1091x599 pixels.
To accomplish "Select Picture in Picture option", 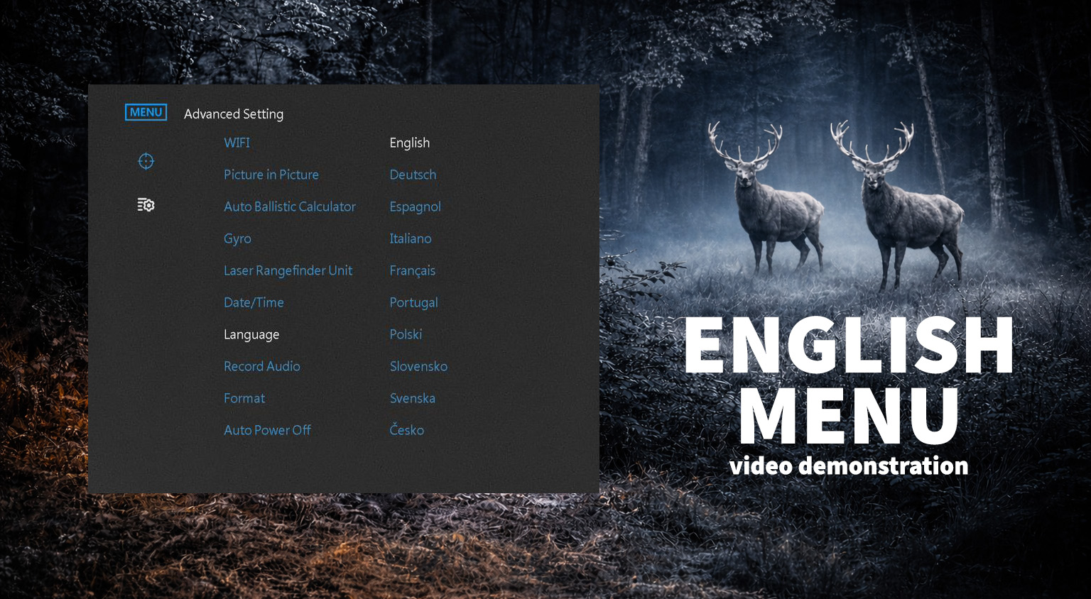I will tap(271, 175).
